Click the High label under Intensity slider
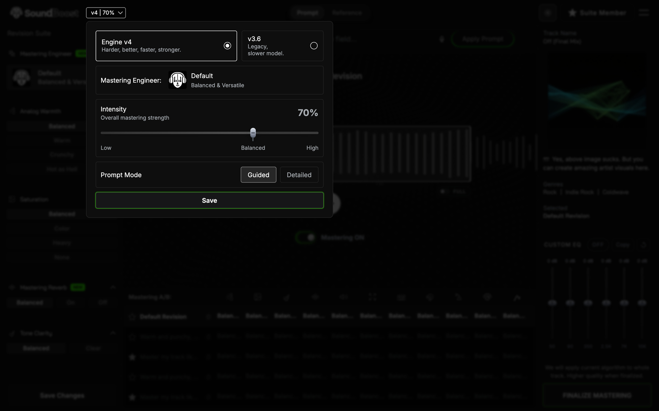This screenshot has width=659, height=411. coord(312,148)
